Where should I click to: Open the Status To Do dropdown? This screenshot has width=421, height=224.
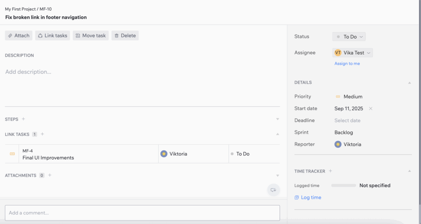[349, 37]
